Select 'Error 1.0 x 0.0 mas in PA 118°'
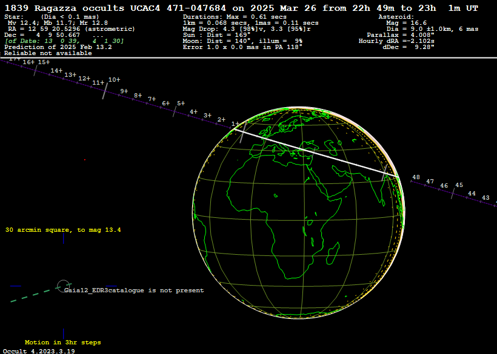The width and height of the screenshot is (497, 354). tap(242, 47)
